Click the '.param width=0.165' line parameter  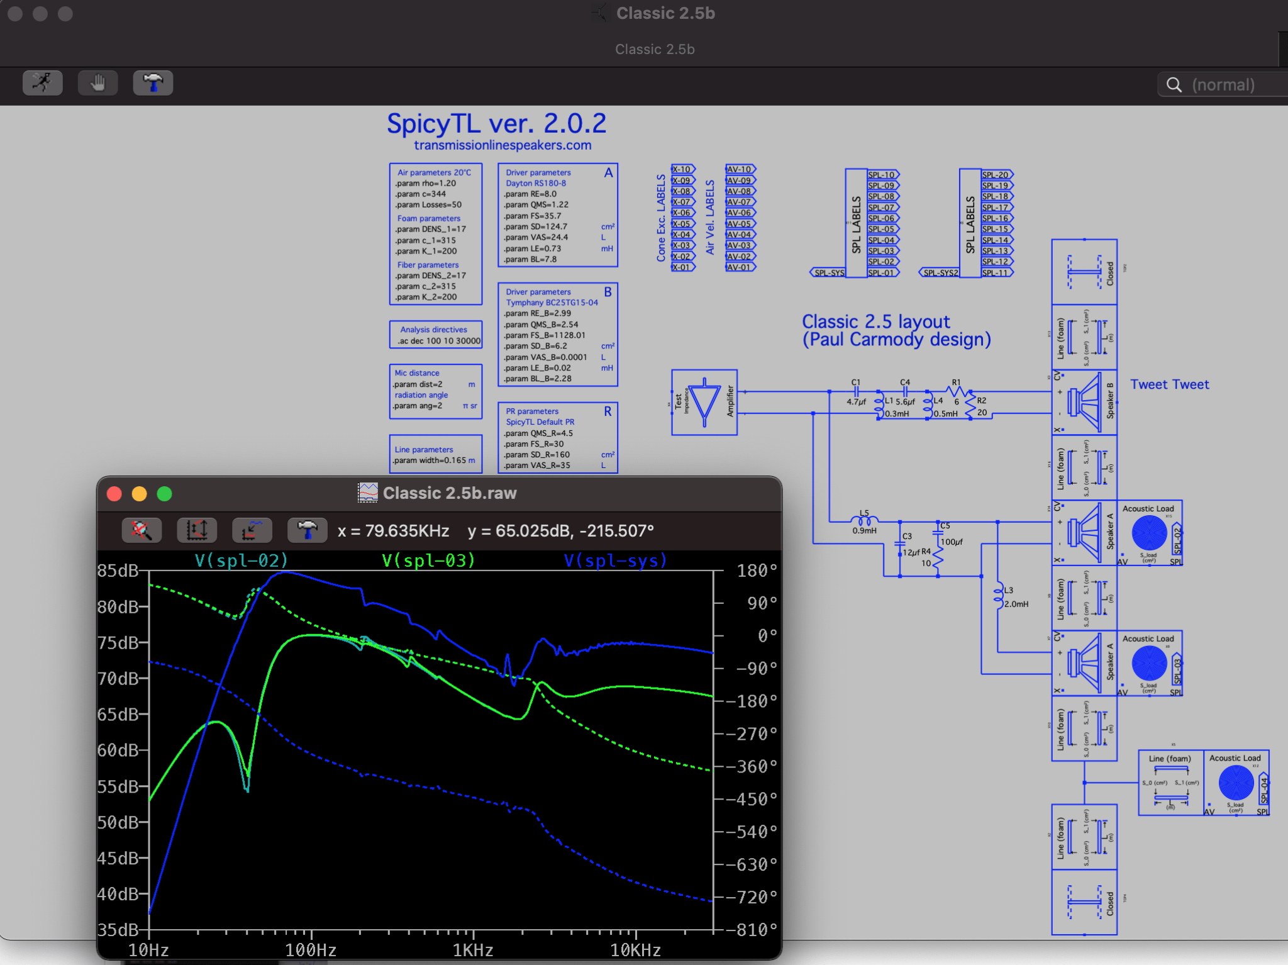point(430,460)
